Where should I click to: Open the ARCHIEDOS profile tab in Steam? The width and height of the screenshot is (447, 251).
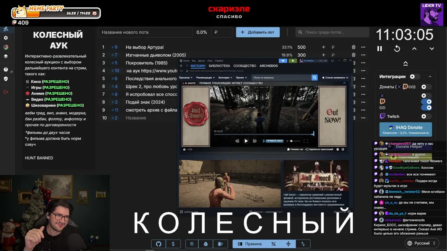269,66
